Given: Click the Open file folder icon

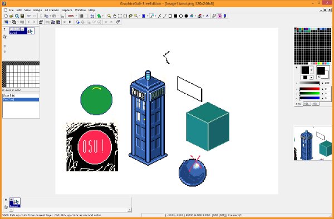Looking at the screenshot, I should (11, 16).
